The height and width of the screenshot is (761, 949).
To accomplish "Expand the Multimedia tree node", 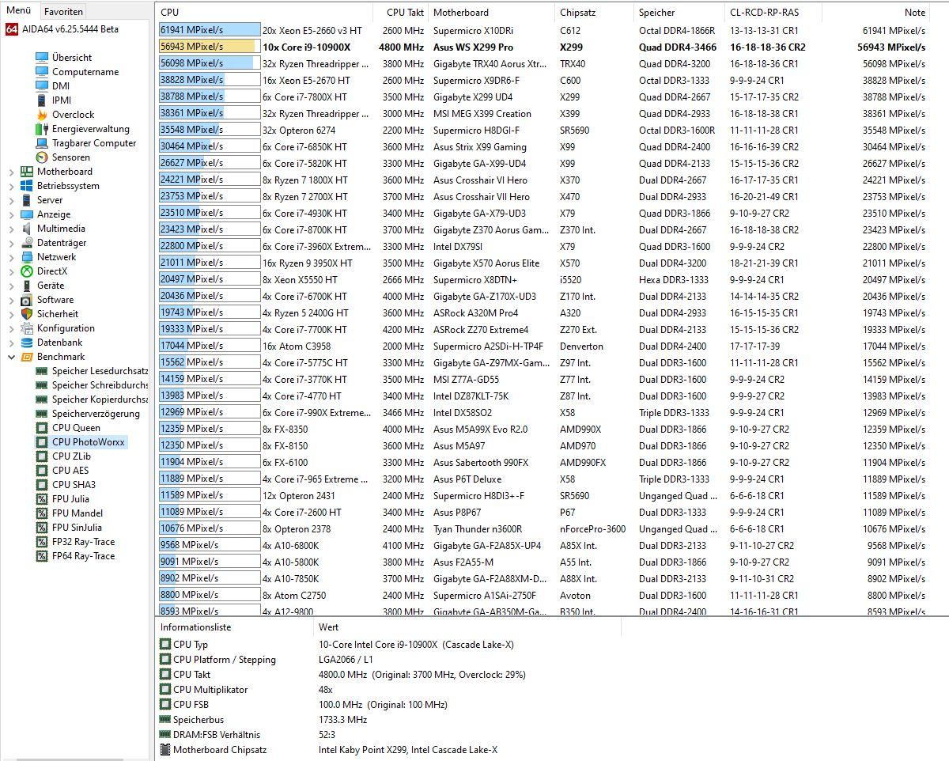I will 12,229.
